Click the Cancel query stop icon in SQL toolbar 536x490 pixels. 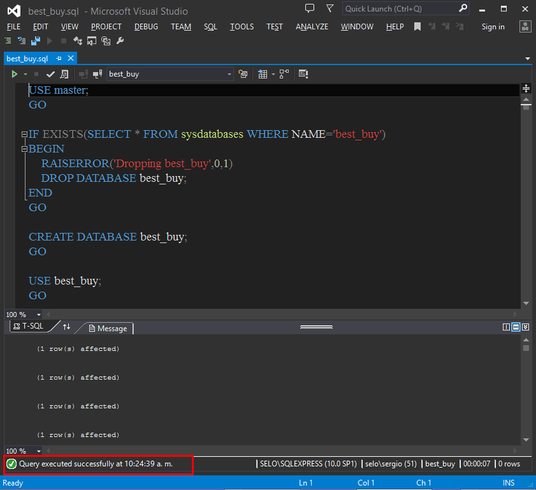click(36, 74)
